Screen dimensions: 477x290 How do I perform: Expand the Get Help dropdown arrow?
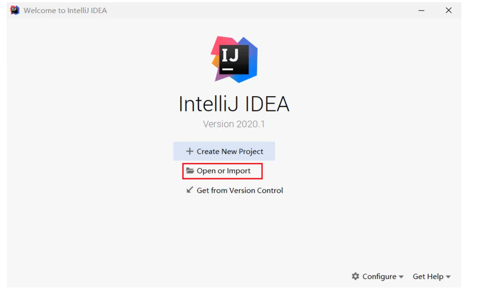coord(448,277)
